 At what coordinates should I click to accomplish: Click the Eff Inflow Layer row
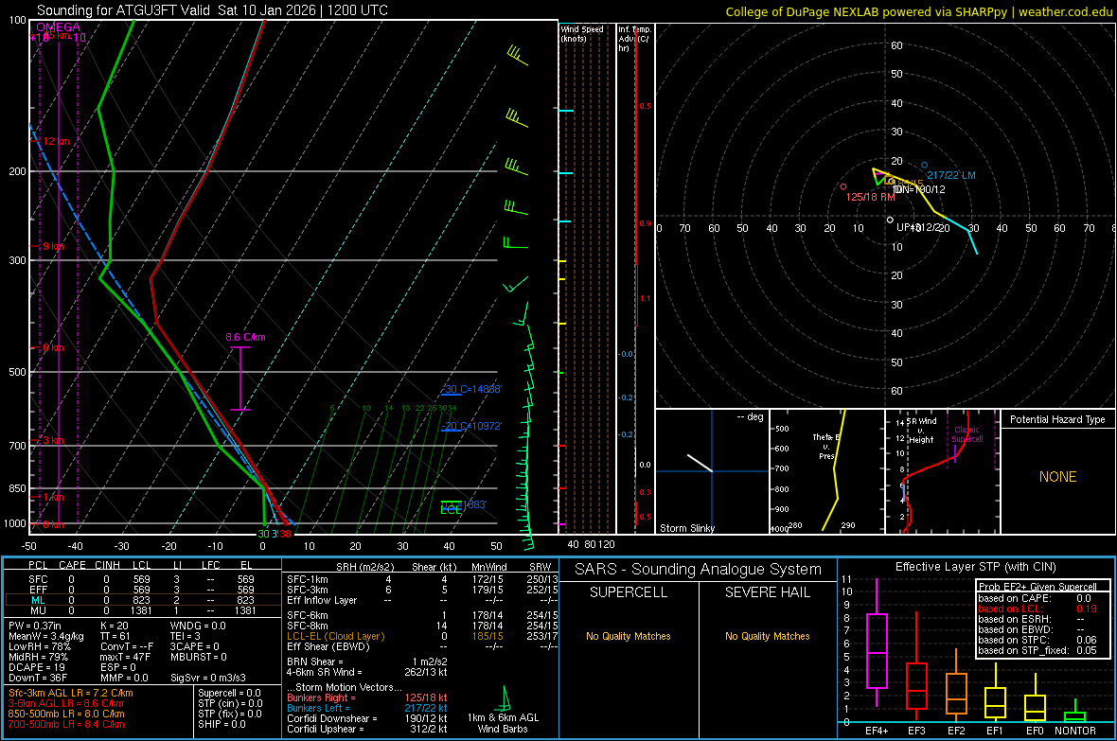point(422,600)
